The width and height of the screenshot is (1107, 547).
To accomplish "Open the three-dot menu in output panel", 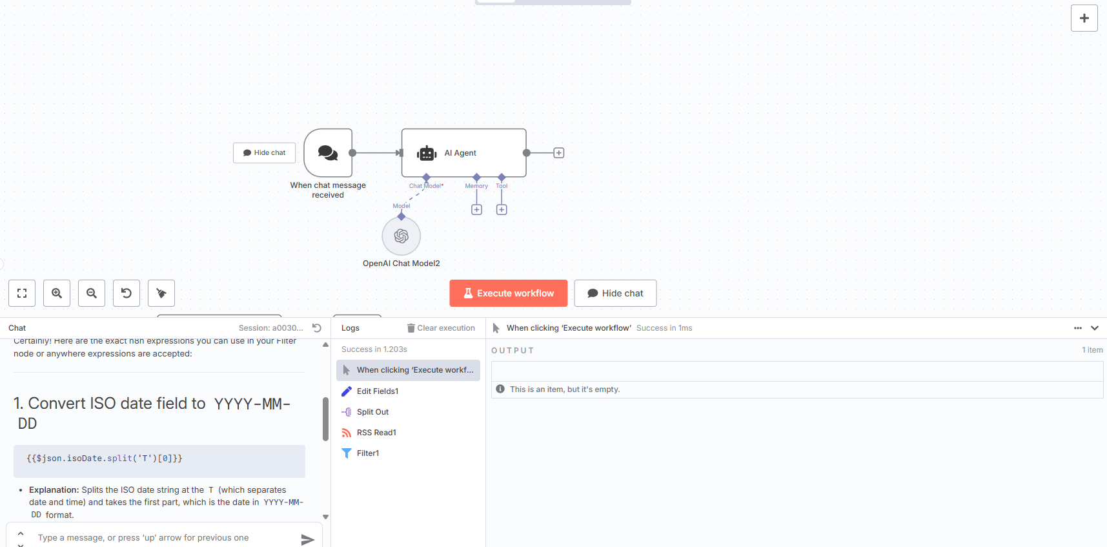I will click(x=1078, y=328).
